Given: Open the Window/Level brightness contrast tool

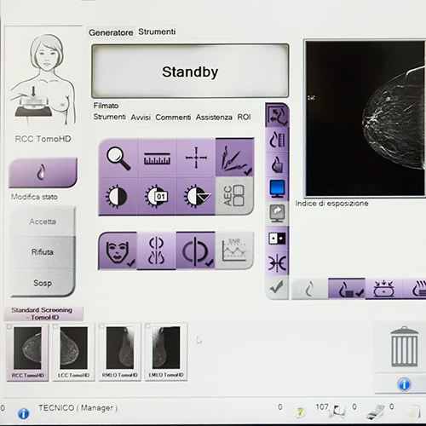Looking at the screenshot, I should pos(118,196).
